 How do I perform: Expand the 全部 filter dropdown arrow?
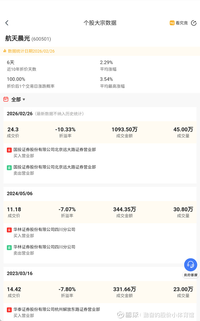24,100
